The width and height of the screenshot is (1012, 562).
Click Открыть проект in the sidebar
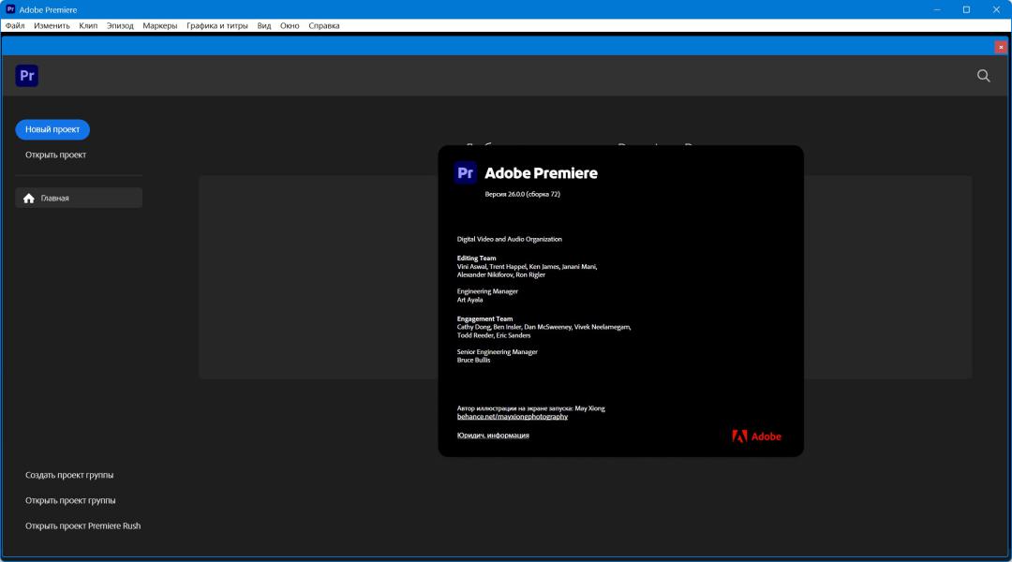(x=55, y=155)
